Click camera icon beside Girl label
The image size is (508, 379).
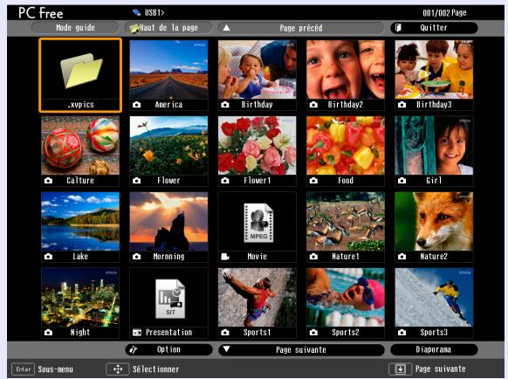coord(402,181)
